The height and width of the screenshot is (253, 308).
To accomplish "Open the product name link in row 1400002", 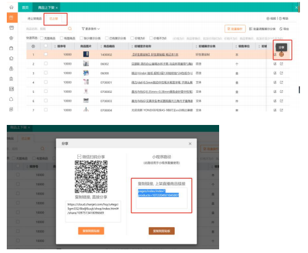I will click(155, 55).
